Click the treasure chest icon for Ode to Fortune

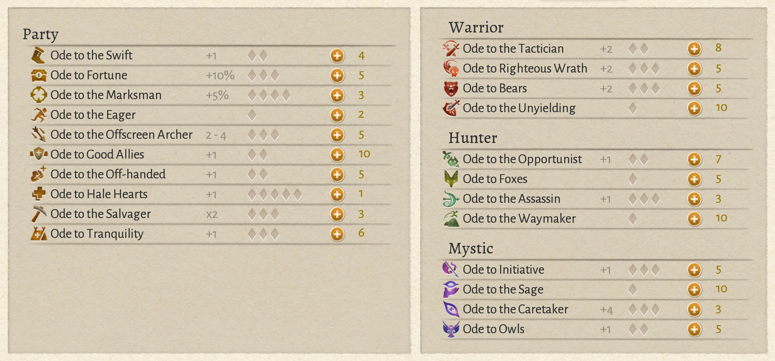[38, 75]
